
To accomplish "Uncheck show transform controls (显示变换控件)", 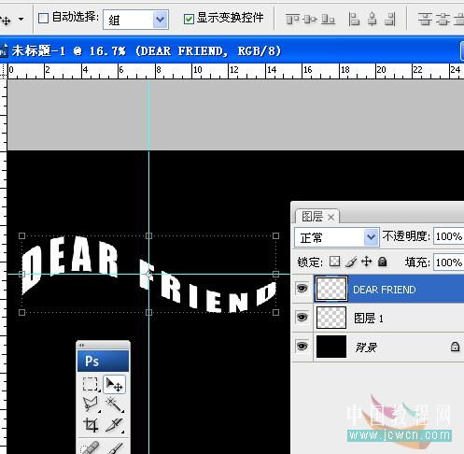I will pyautogui.click(x=189, y=19).
